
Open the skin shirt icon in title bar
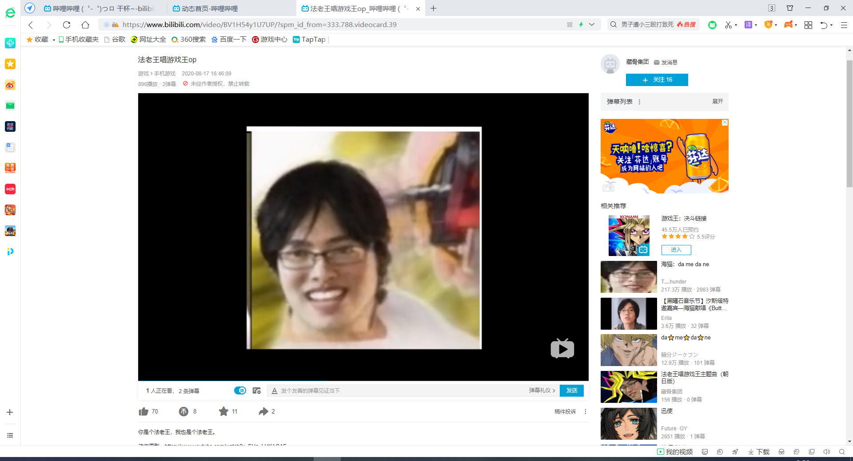pyautogui.click(x=790, y=8)
